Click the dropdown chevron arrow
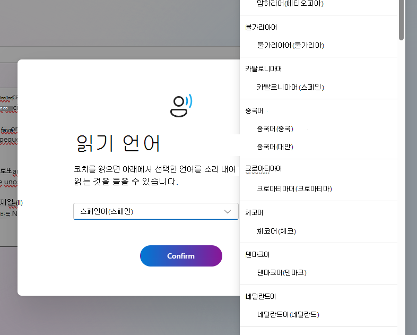 click(228, 211)
